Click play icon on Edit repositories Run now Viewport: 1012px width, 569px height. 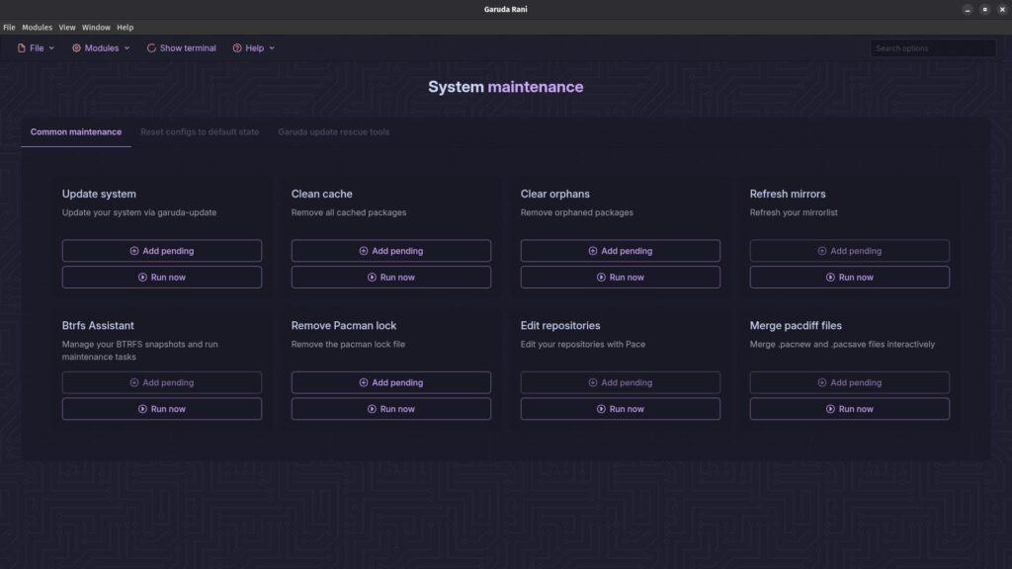click(601, 409)
